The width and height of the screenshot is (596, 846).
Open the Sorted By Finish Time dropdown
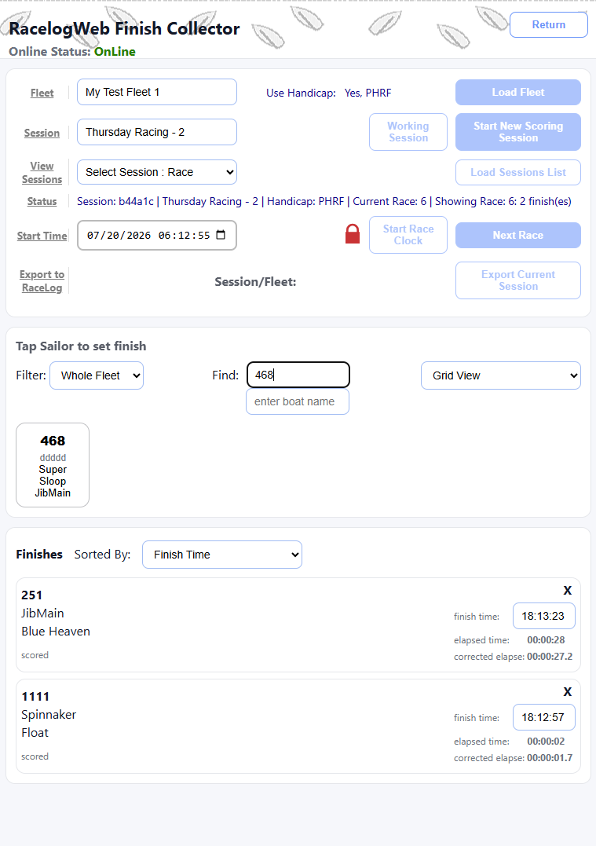click(x=222, y=555)
